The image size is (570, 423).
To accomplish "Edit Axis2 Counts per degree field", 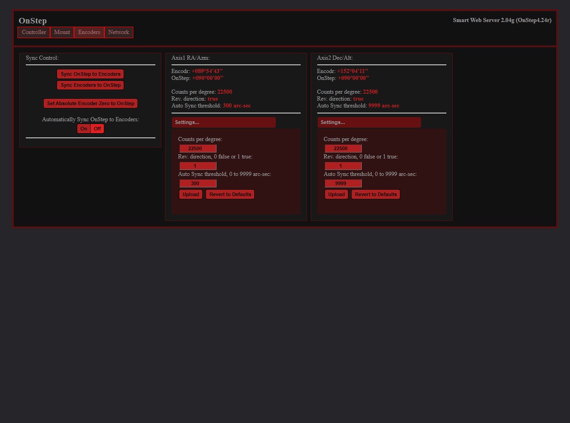I will (x=343, y=148).
